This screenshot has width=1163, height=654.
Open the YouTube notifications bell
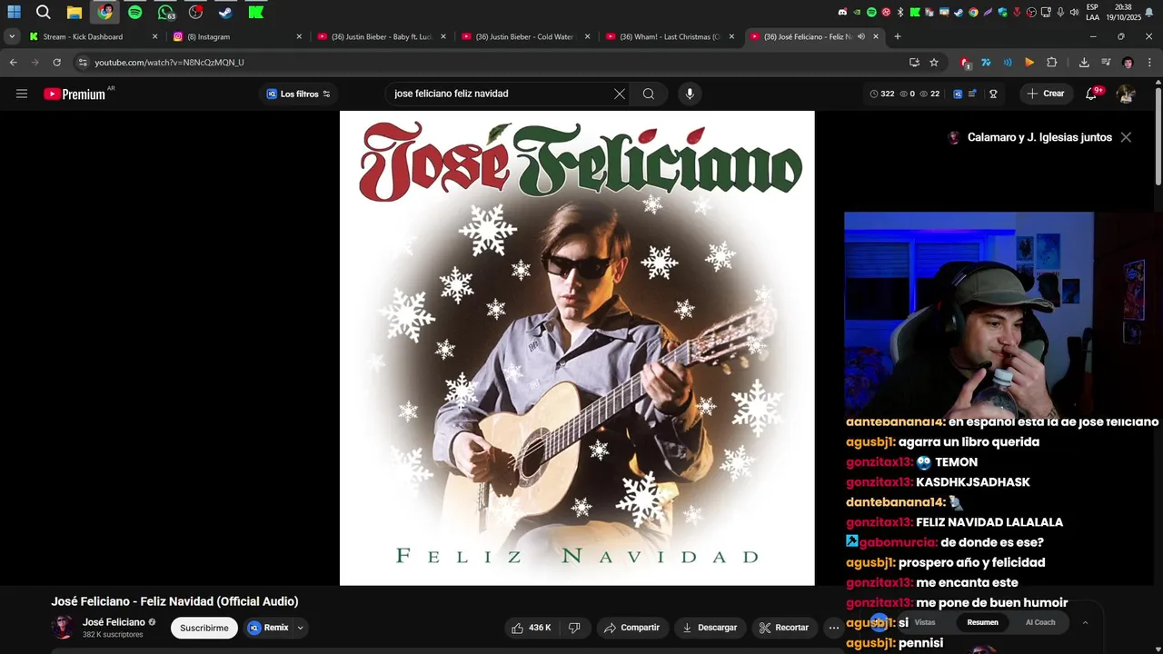coord(1092,94)
